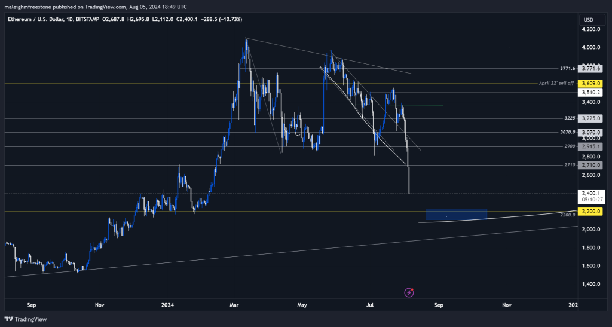Screen dimensions: 612x327
Task: Select the blue rectangle zone drawing
Action: pyautogui.click(x=456, y=214)
